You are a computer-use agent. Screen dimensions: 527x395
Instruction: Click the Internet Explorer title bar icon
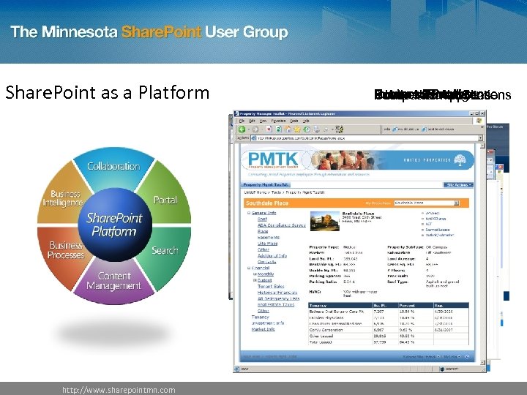tap(236, 113)
